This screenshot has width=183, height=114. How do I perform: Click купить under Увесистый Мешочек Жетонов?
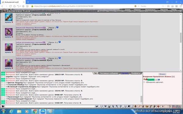8,37
